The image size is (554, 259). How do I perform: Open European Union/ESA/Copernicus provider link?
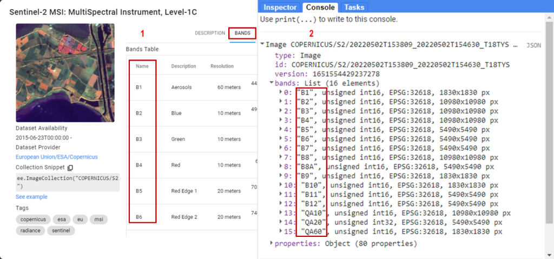click(x=57, y=157)
